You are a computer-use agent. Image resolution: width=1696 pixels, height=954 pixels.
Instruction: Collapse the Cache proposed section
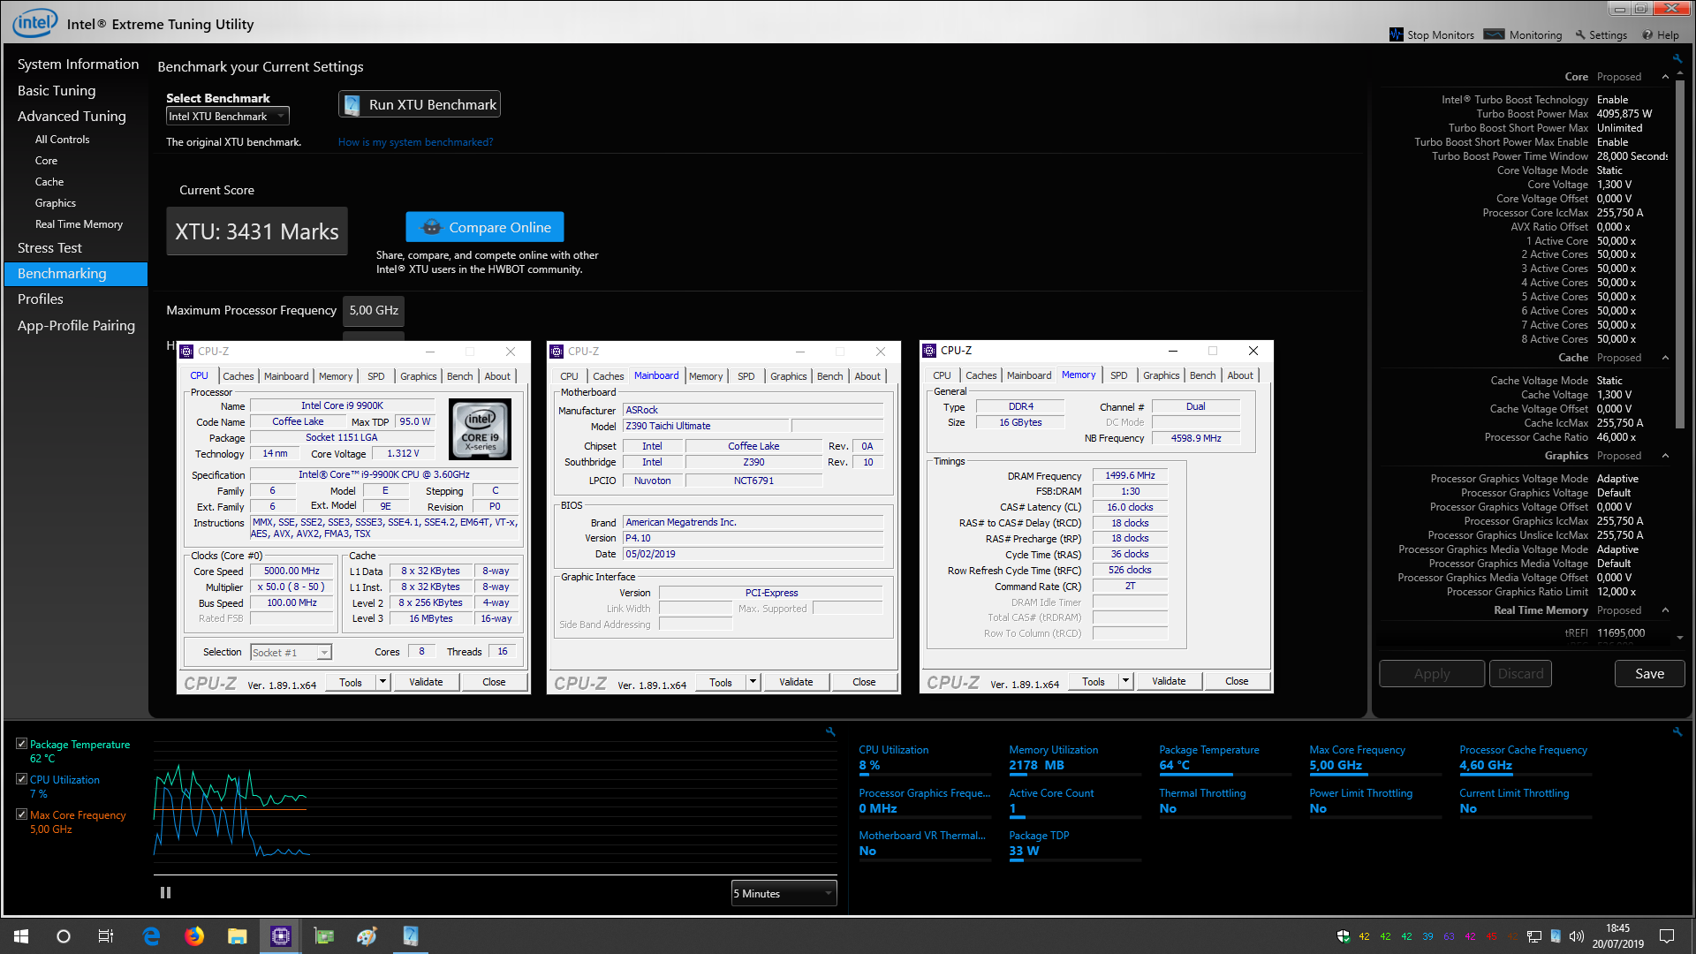click(1665, 358)
